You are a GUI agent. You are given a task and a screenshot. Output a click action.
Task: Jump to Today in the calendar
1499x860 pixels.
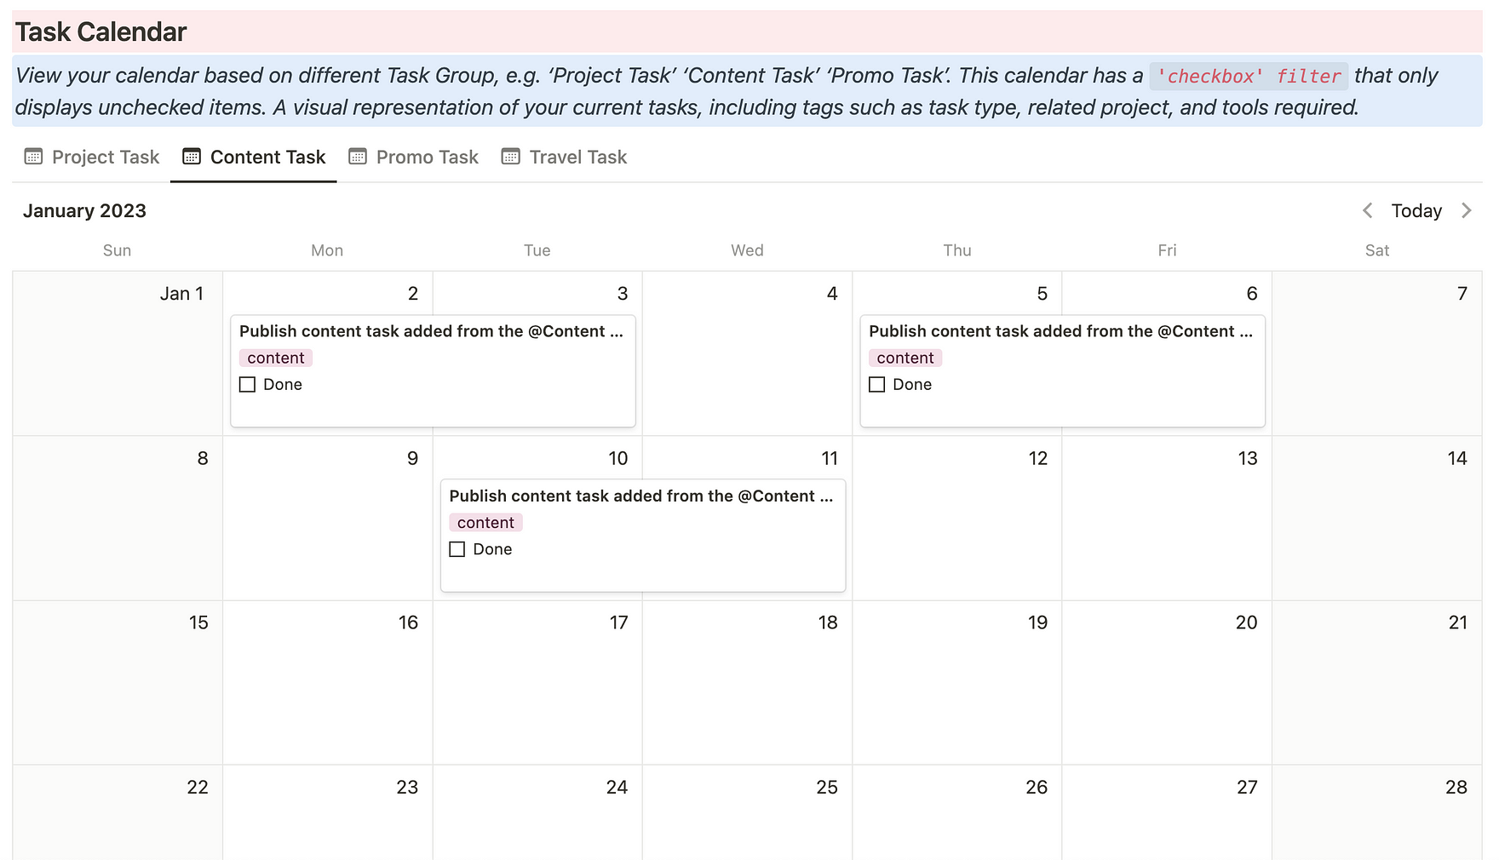point(1416,211)
